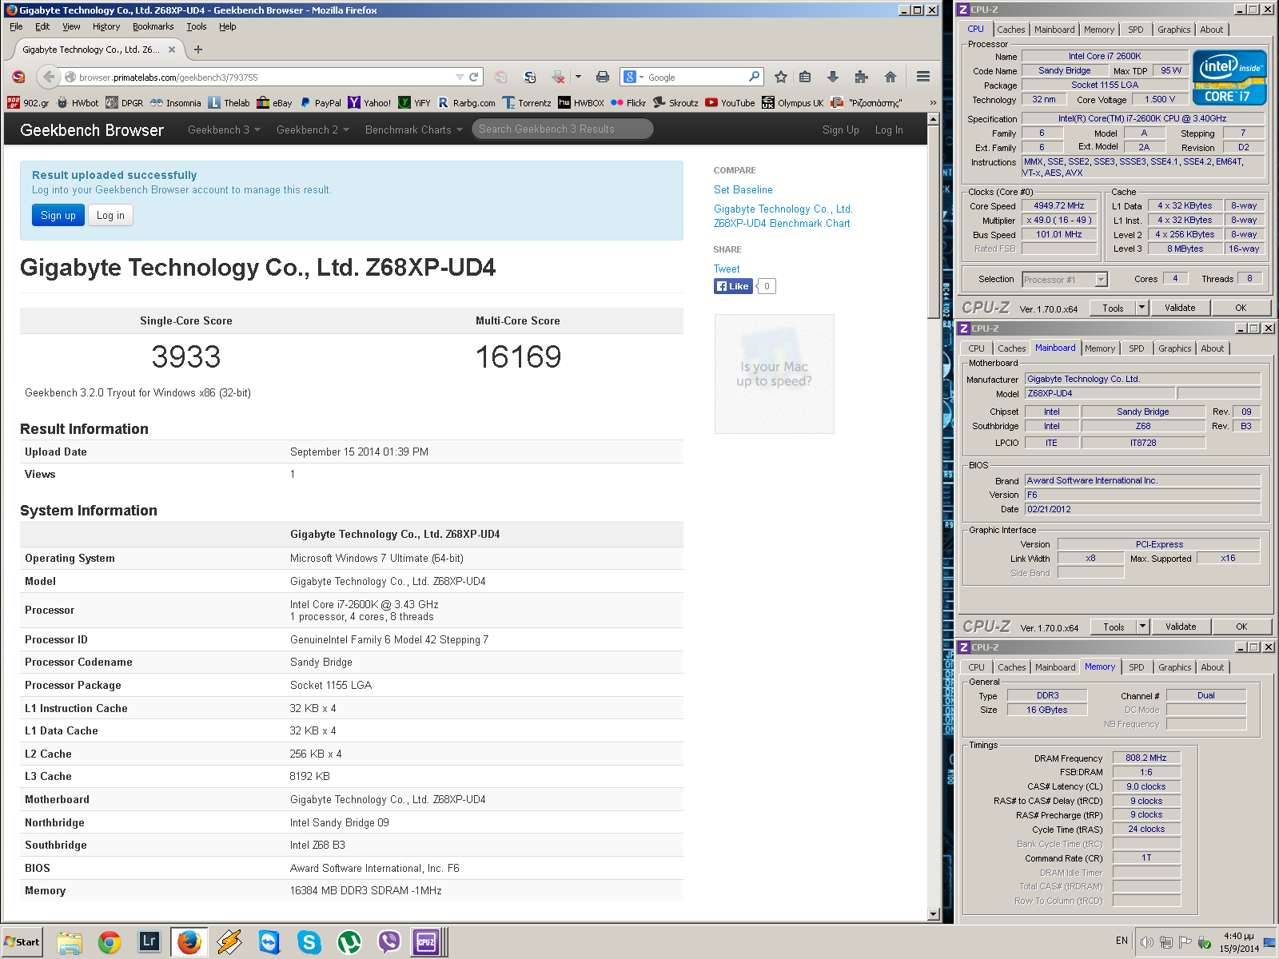Open search engine selector dropdown
This screenshot has width=1279, height=959.
(x=632, y=78)
